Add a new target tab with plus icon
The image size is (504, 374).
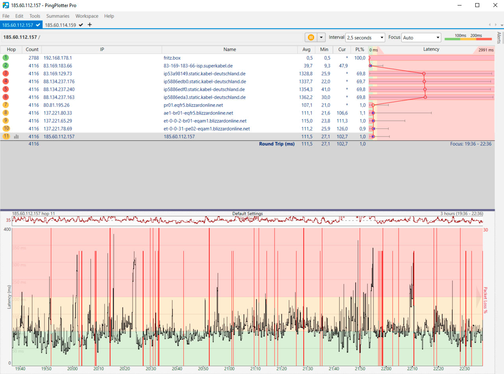point(90,25)
